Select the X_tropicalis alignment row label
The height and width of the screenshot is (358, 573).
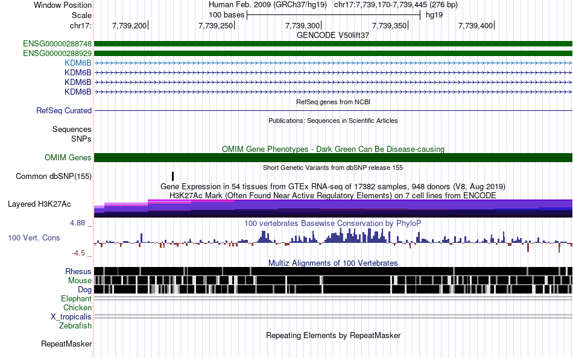[71, 317]
